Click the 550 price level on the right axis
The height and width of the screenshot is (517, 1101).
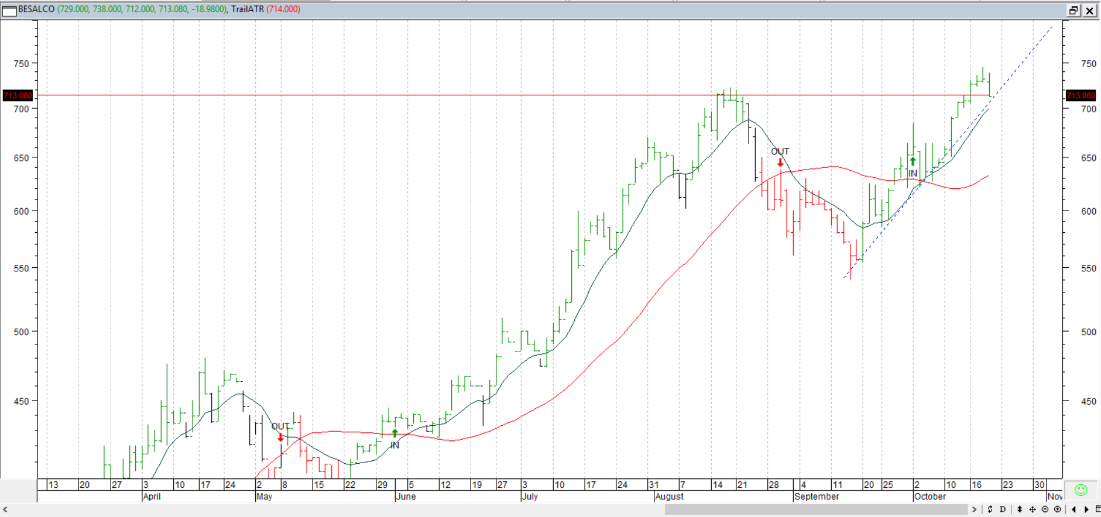pyautogui.click(x=1089, y=268)
